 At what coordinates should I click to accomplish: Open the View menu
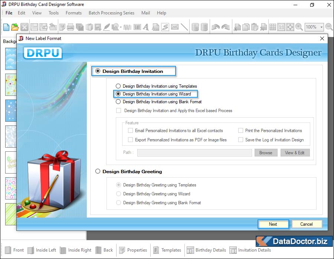[37, 13]
